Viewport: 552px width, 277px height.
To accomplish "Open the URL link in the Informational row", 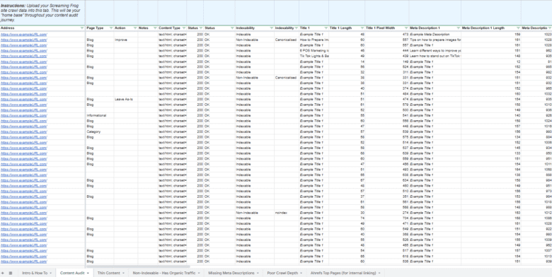I will [24, 116].
